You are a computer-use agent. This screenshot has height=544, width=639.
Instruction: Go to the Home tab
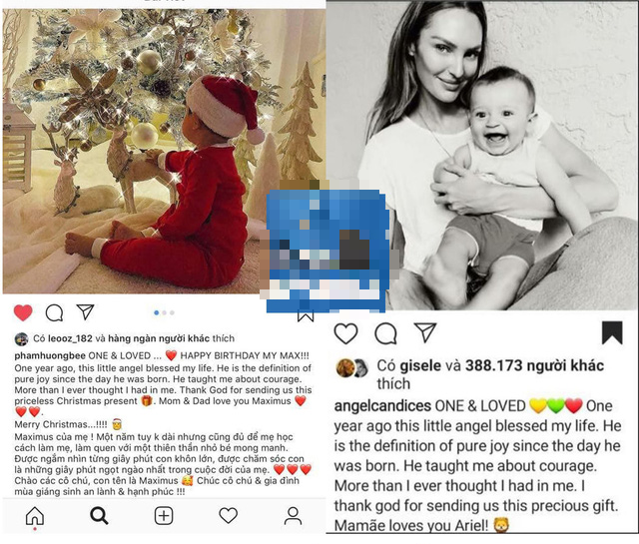[35, 516]
